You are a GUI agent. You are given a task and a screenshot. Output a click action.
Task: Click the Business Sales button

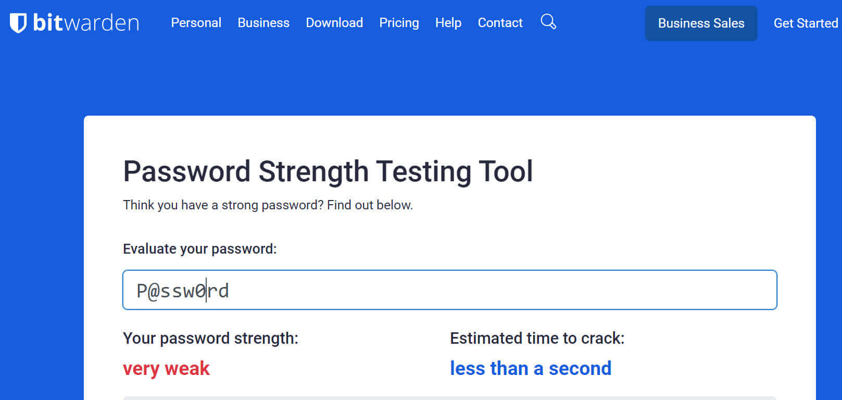701,23
